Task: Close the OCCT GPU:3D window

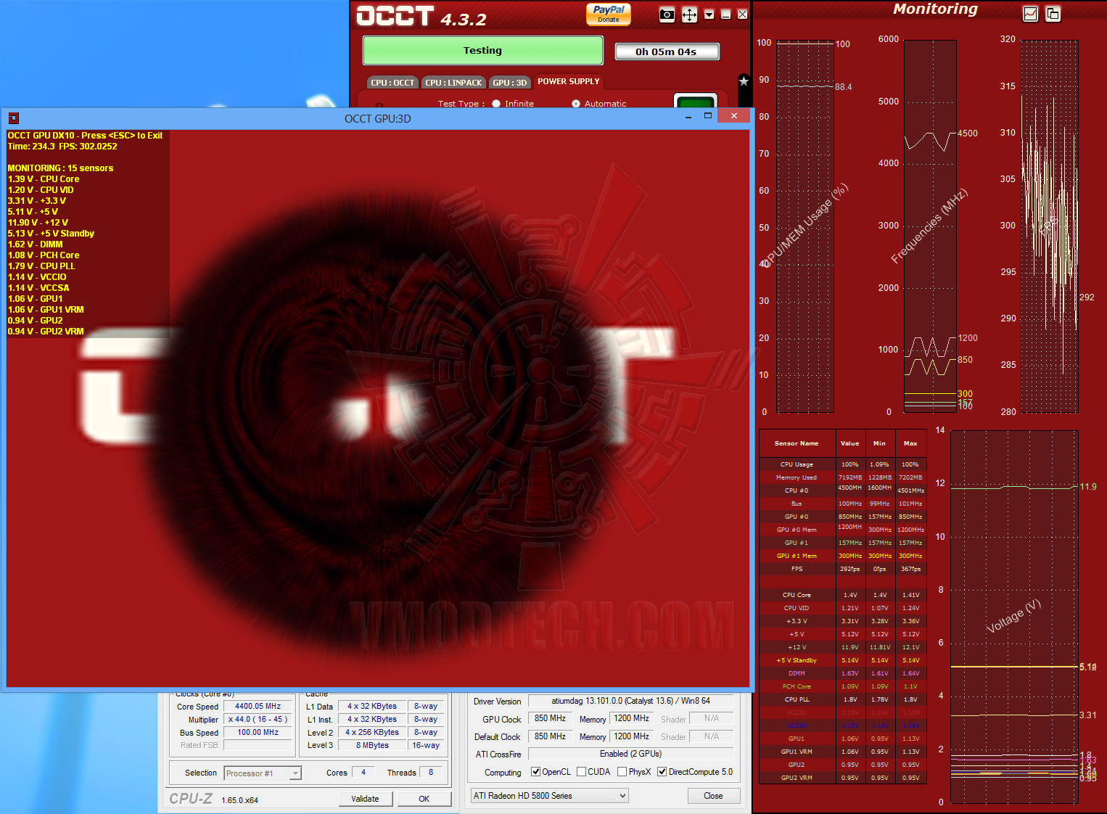Action: (x=734, y=116)
